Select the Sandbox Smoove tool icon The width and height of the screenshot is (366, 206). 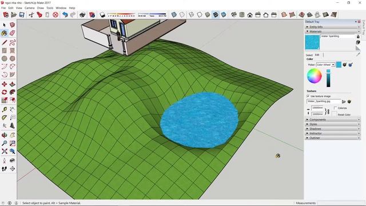coord(301,15)
